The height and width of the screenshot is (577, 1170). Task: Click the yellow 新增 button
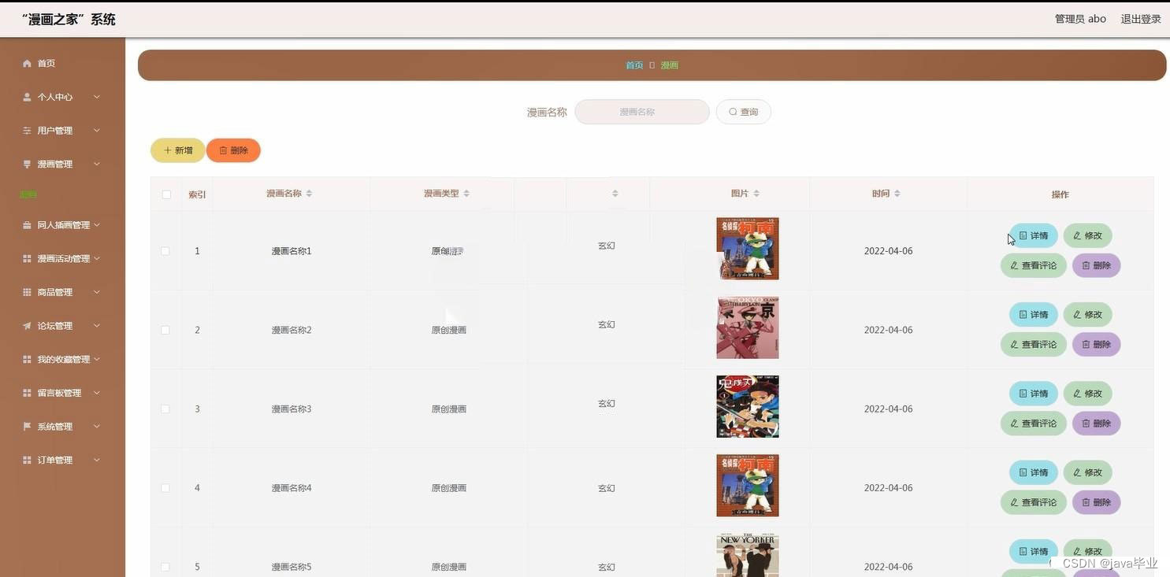point(178,150)
